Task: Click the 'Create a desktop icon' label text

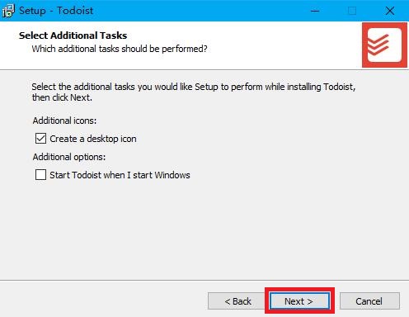Action: pyautogui.click(x=93, y=139)
